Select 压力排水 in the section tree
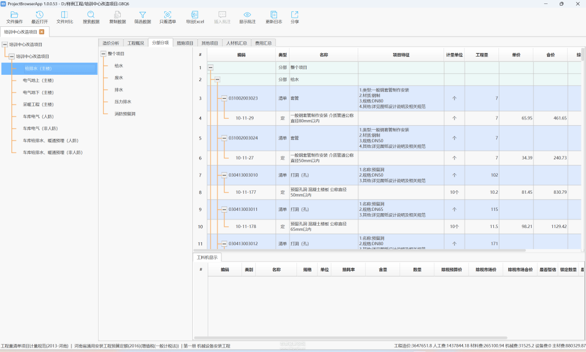The width and height of the screenshot is (586, 352). tap(123, 102)
